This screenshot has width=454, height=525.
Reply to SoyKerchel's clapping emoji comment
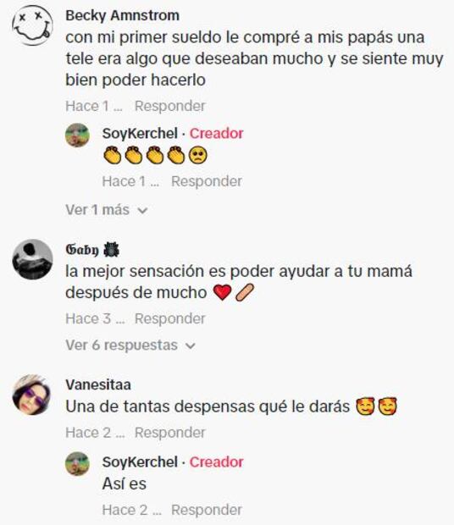[207, 181]
